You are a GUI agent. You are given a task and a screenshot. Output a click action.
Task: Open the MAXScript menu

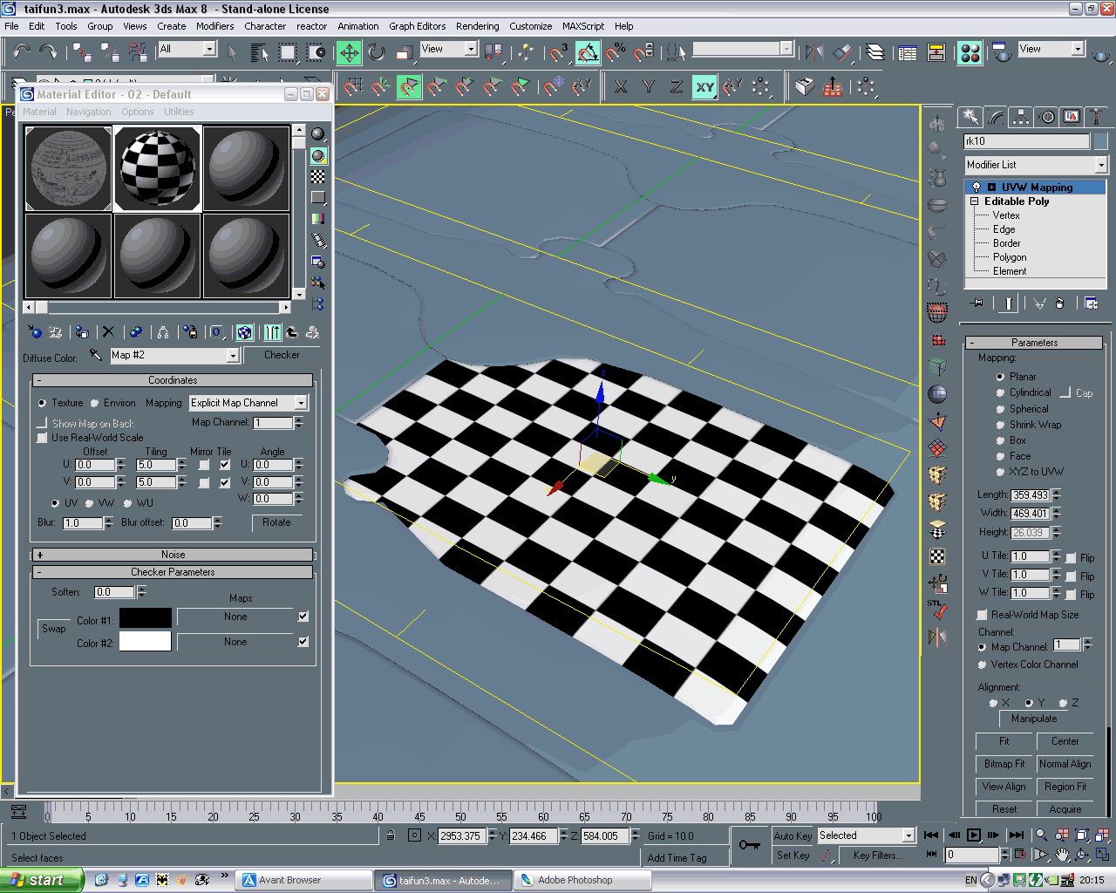coord(583,26)
